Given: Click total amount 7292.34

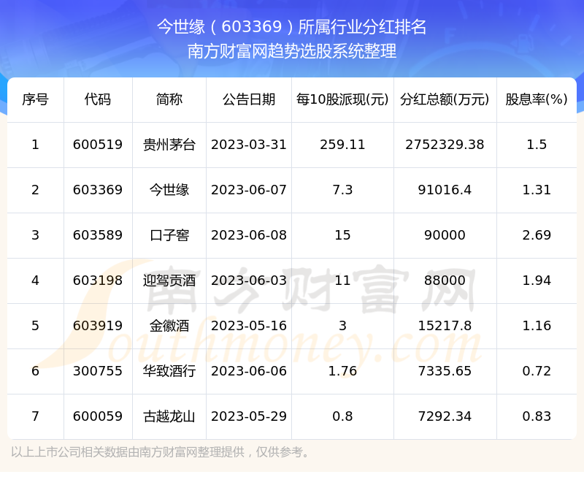Looking at the screenshot, I should click(445, 416).
